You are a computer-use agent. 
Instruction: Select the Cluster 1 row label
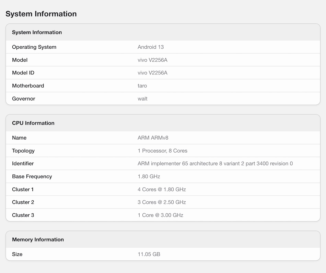(x=23, y=189)
